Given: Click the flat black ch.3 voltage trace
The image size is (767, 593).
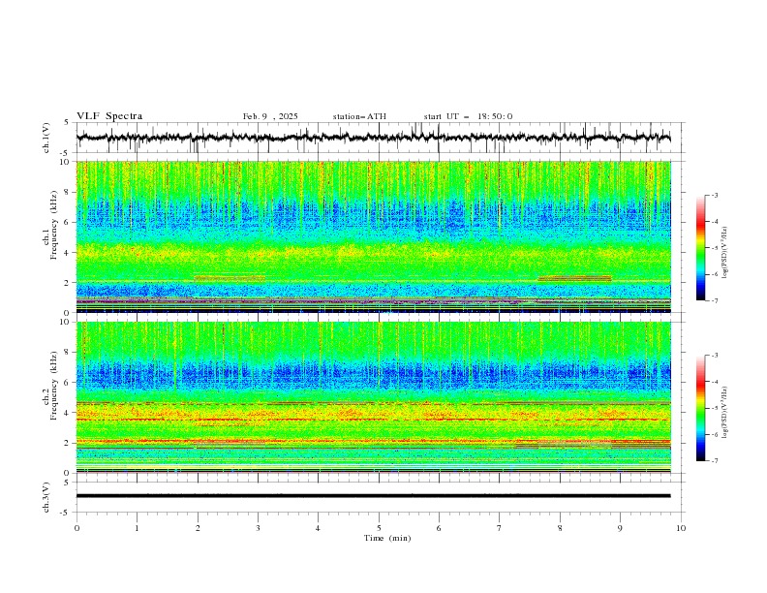Looking at the screenshot, I should pos(373,496).
